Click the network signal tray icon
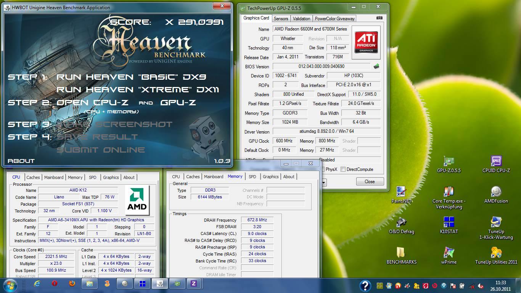Viewport: 521px width, 293px height. [x=472, y=285]
